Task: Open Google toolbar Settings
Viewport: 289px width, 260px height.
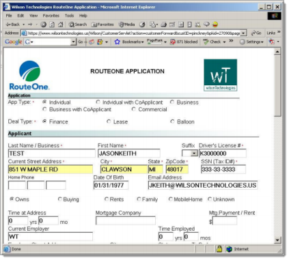Action: pyautogui.click(x=251, y=42)
